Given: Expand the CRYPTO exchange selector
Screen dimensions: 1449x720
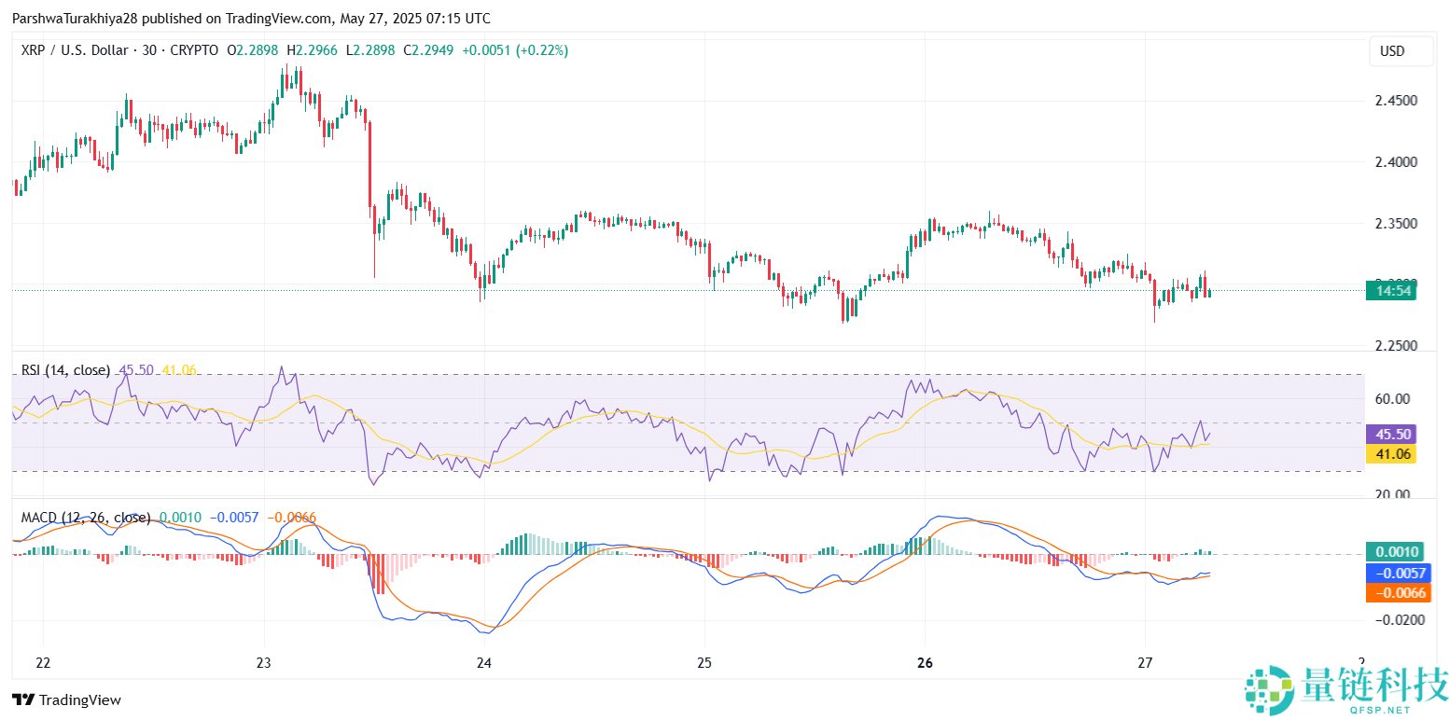Looking at the screenshot, I should 193,50.
